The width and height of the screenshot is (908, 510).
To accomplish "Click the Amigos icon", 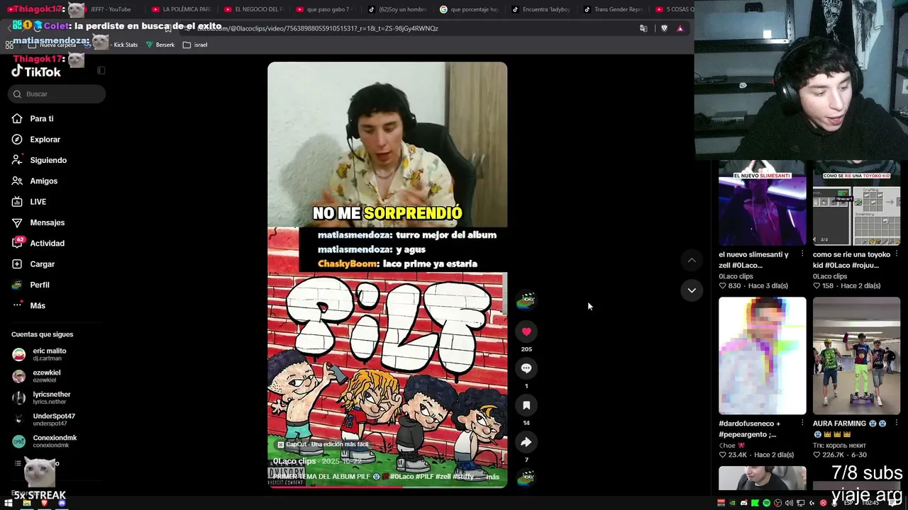I will click(x=17, y=181).
